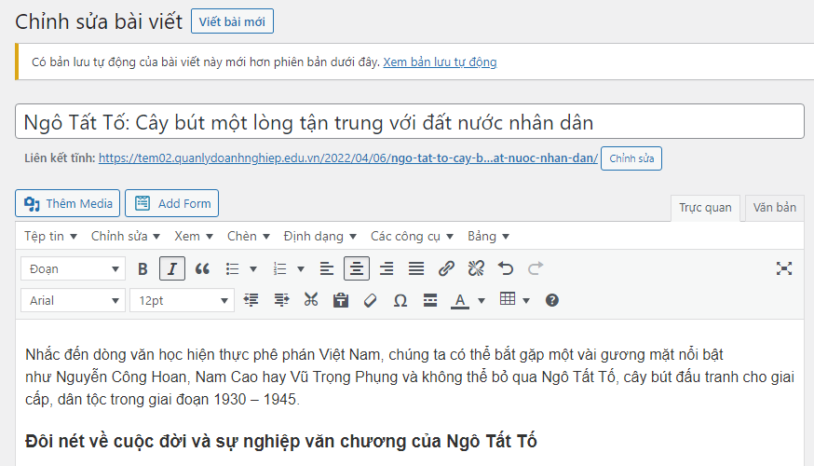Click the post title input field
Screen dimensions: 814x466
point(410,122)
